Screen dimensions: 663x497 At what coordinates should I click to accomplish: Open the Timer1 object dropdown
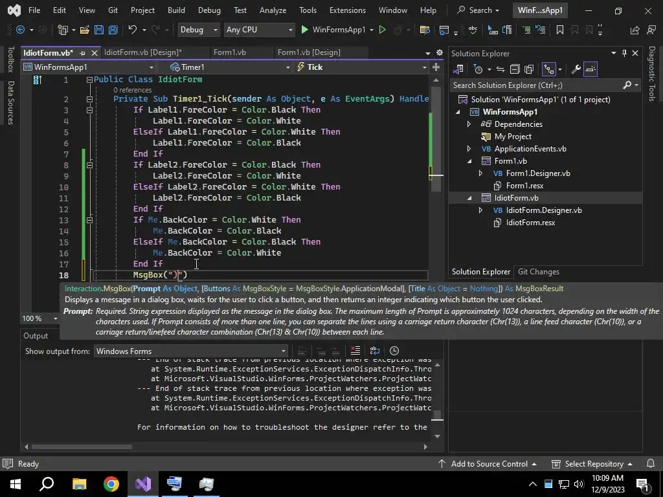tap(230, 67)
